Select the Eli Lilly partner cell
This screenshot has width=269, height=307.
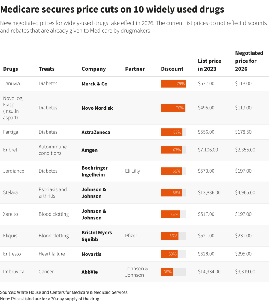tap(132, 171)
